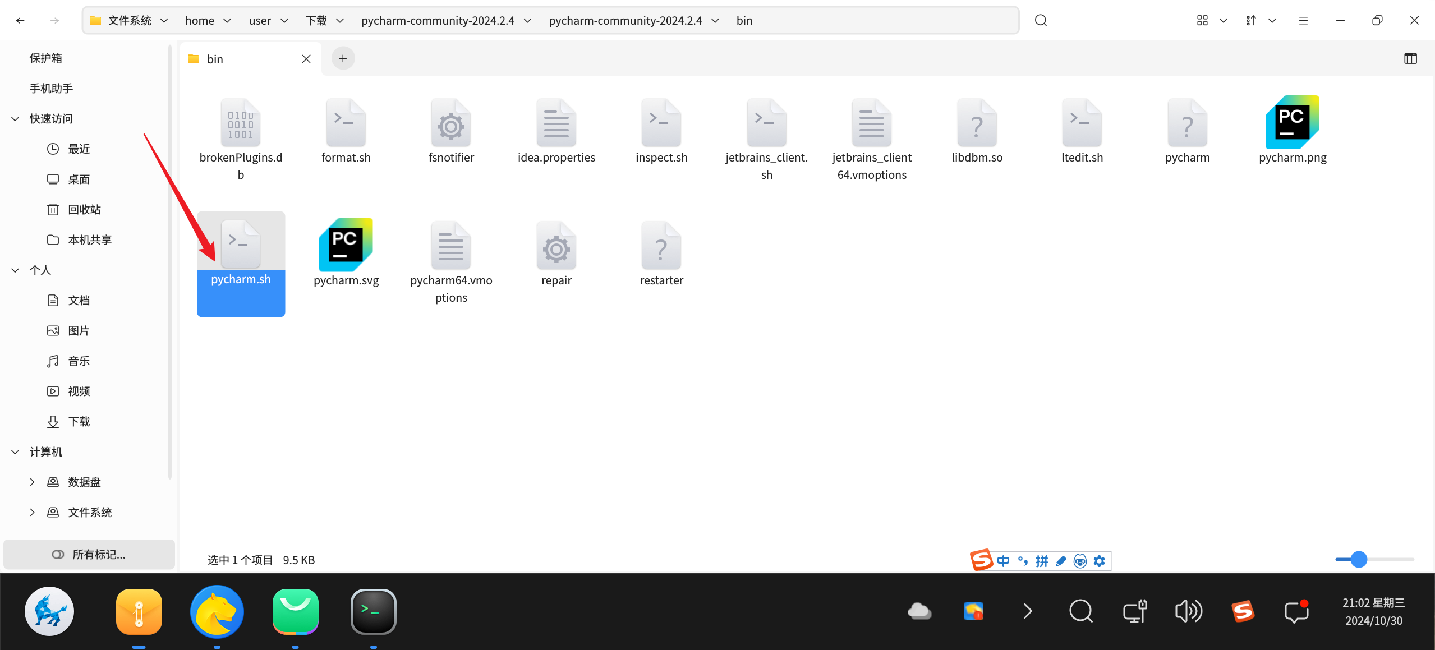Select the pycharm.png image file
This screenshot has width=1435, height=650.
tap(1293, 131)
